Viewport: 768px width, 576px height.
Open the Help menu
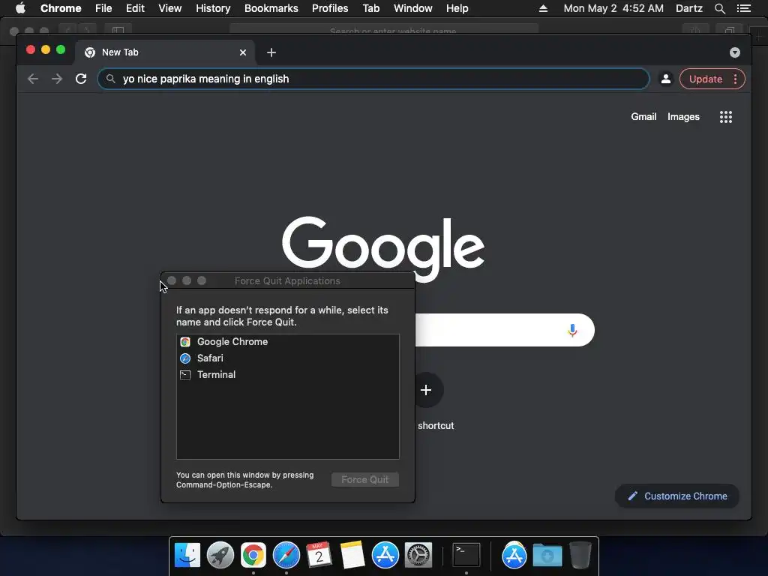(457, 8)
